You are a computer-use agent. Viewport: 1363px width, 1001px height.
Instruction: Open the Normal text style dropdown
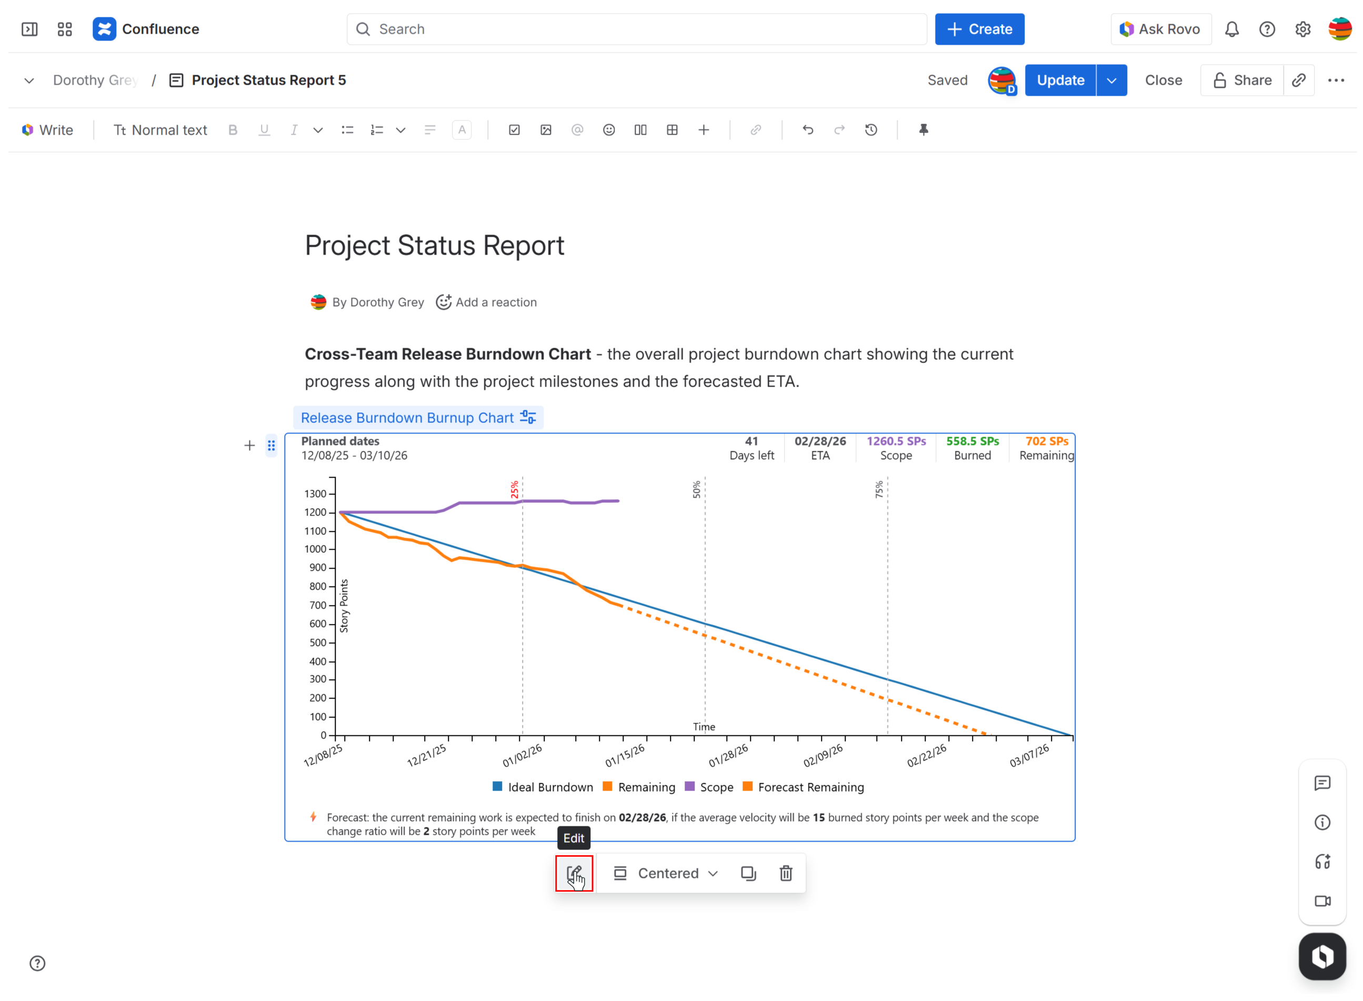click(x=161, y=130)
